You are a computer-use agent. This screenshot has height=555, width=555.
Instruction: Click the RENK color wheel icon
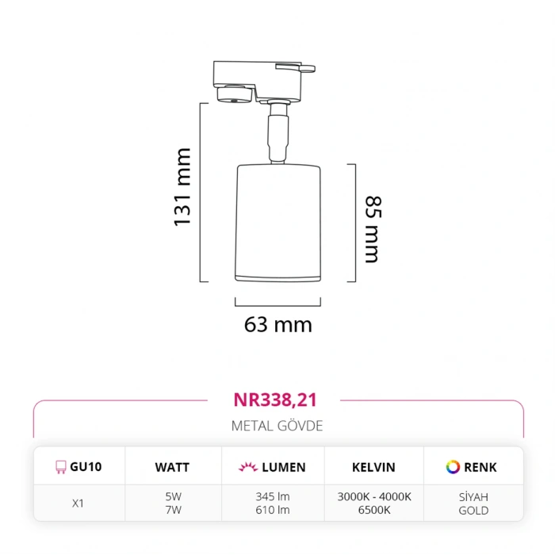453,467
